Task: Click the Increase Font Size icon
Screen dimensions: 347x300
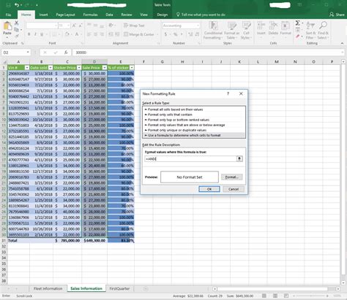Action: [x=74, y=26]
